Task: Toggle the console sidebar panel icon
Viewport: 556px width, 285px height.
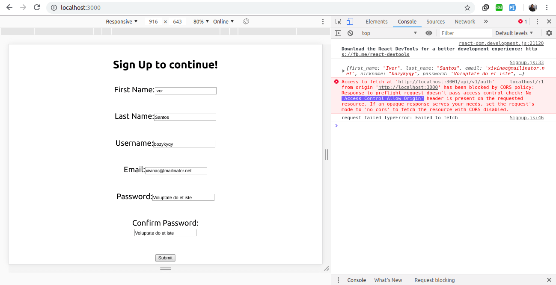Action: point(338,33)
